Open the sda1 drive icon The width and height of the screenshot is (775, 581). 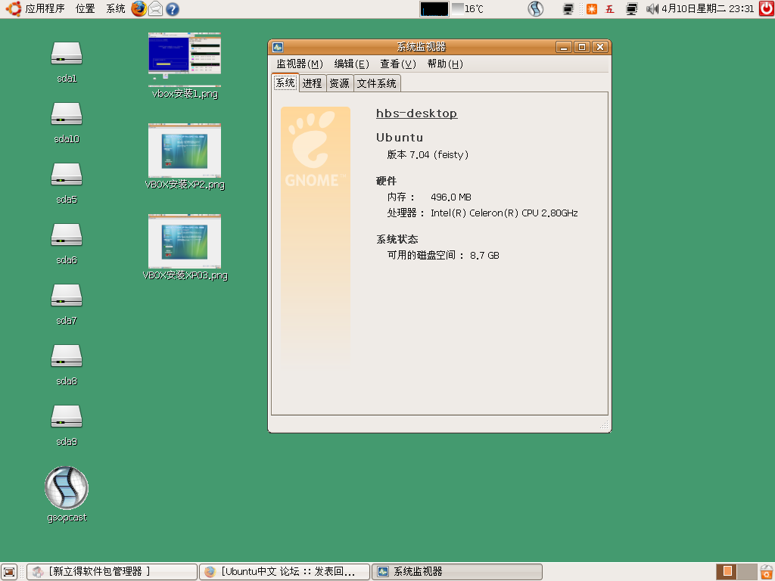pos(67,54)
